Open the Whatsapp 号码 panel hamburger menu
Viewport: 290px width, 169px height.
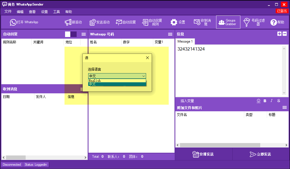(170, 34)
